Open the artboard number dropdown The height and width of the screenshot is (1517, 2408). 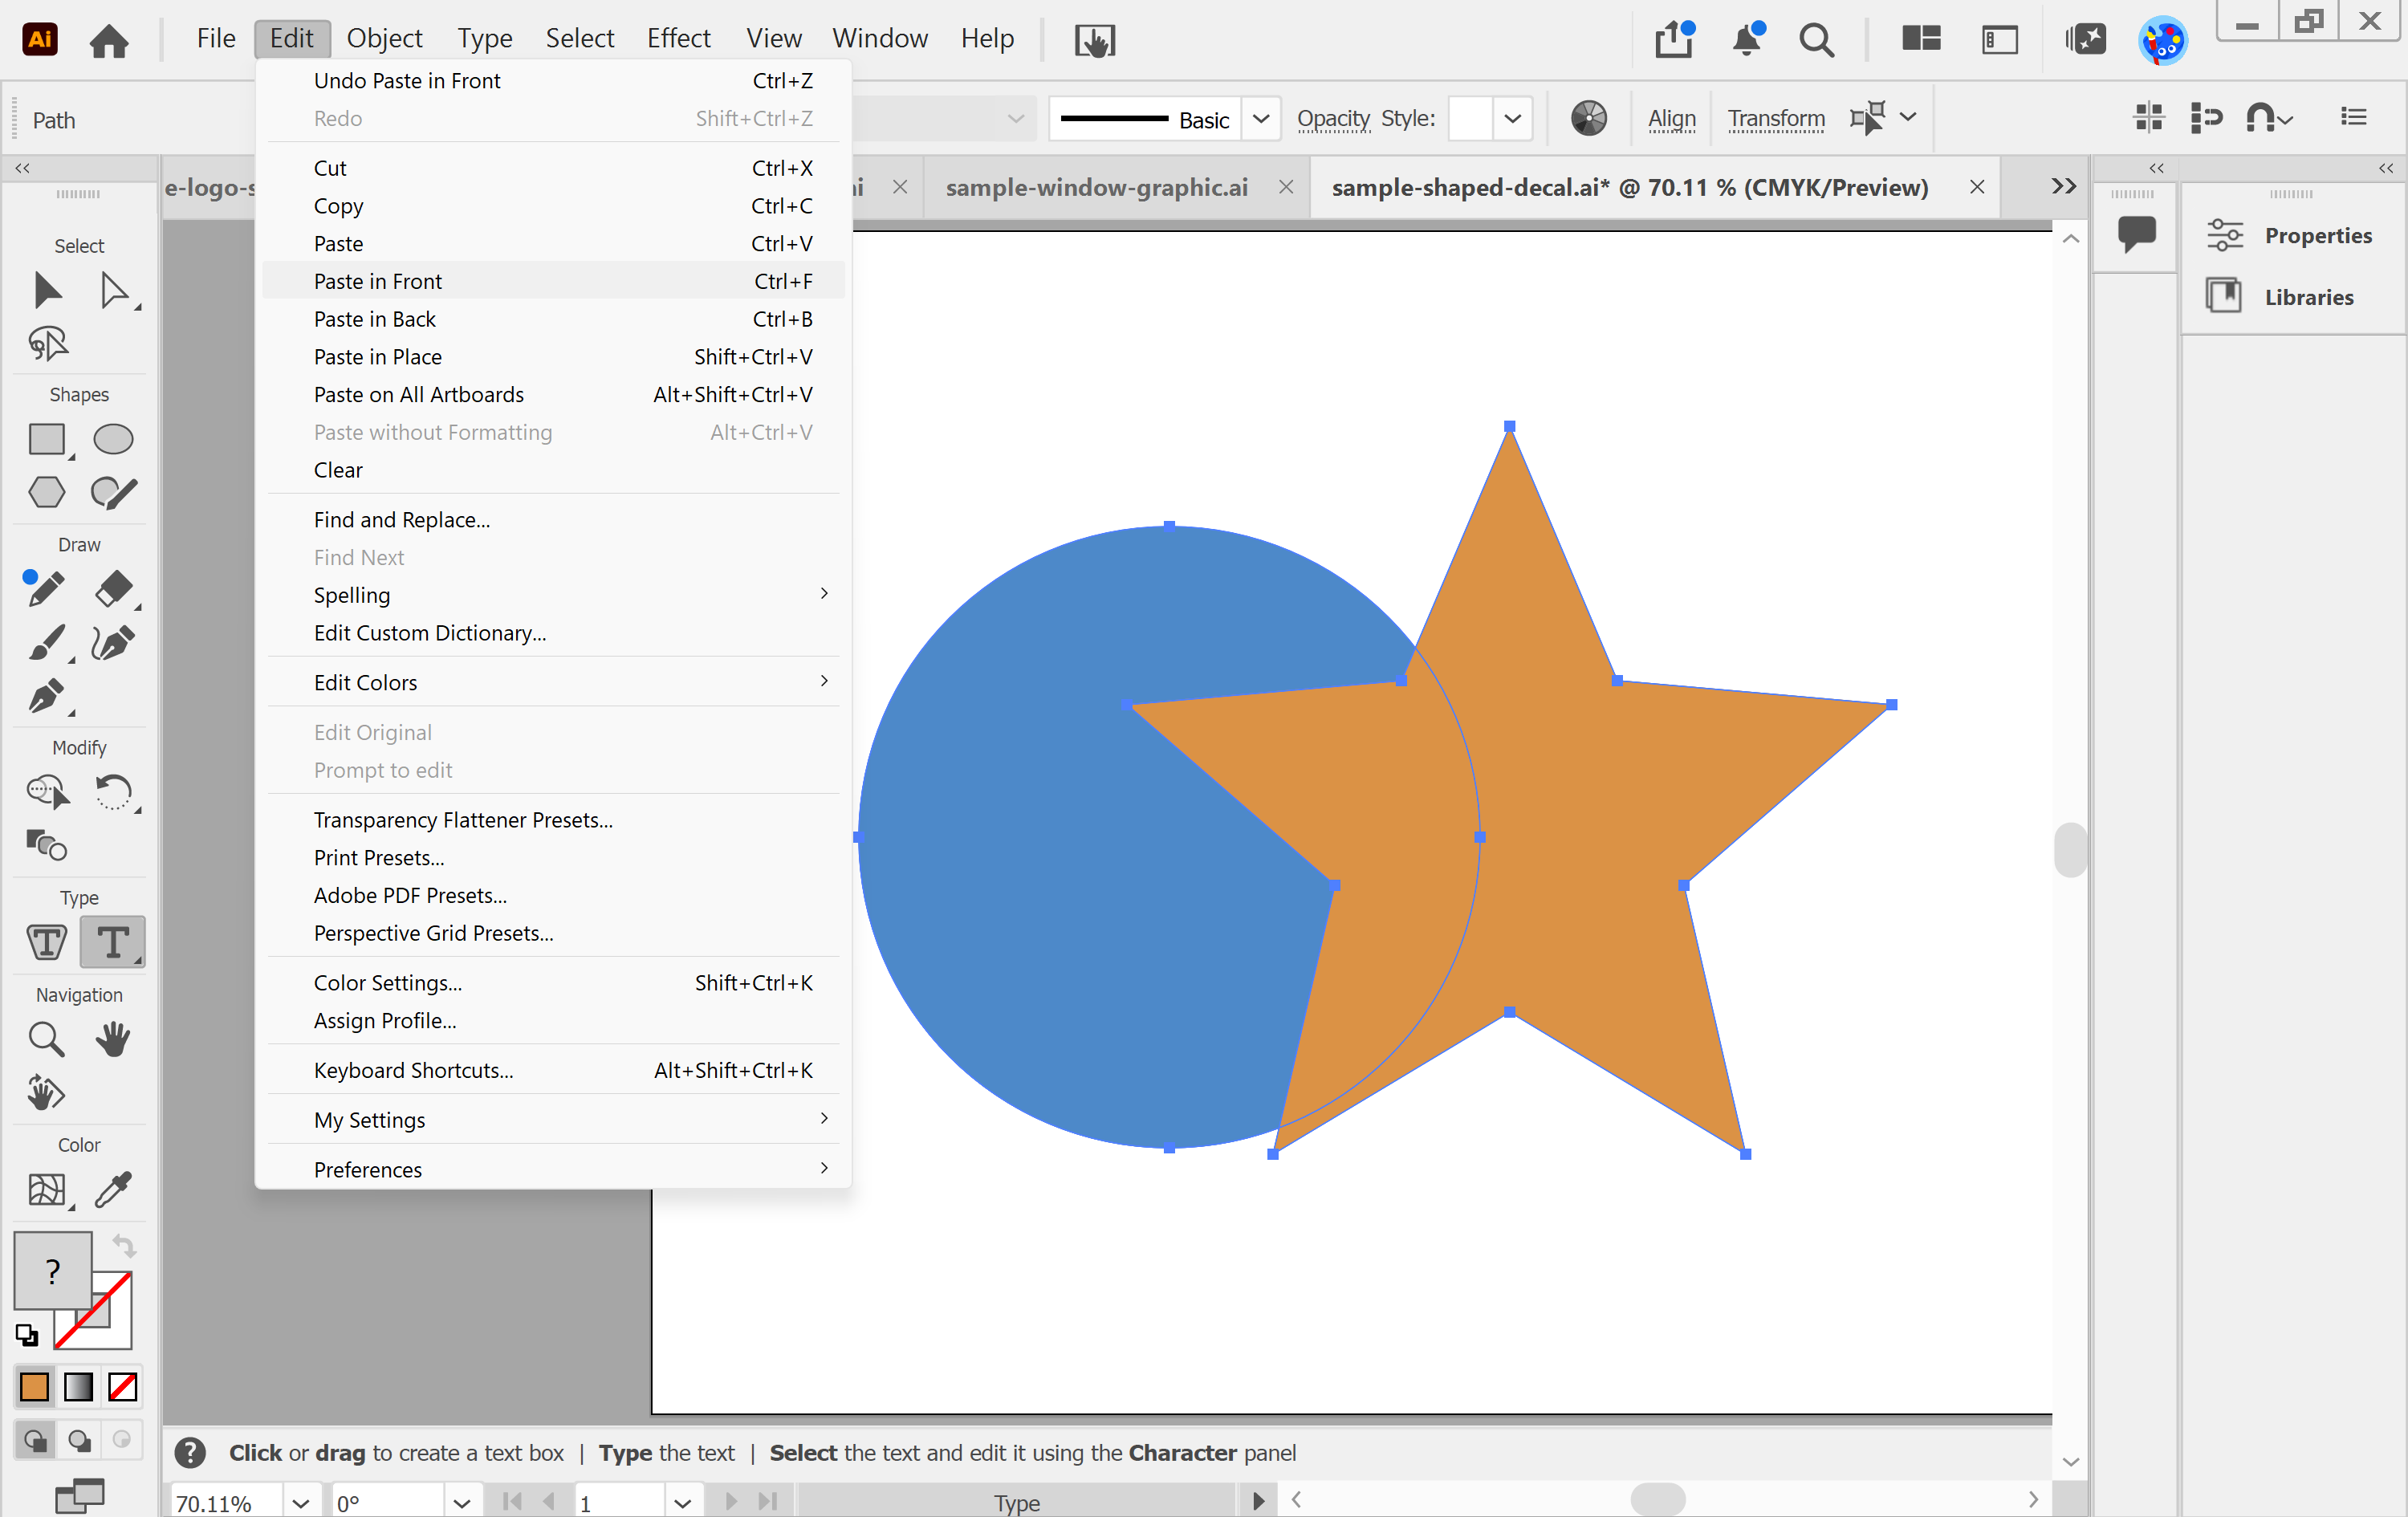[682, 1503]
